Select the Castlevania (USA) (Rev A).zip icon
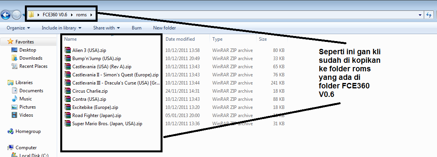Image resolution: width=437 pixels, height=157 pixels. click(68, 66)
